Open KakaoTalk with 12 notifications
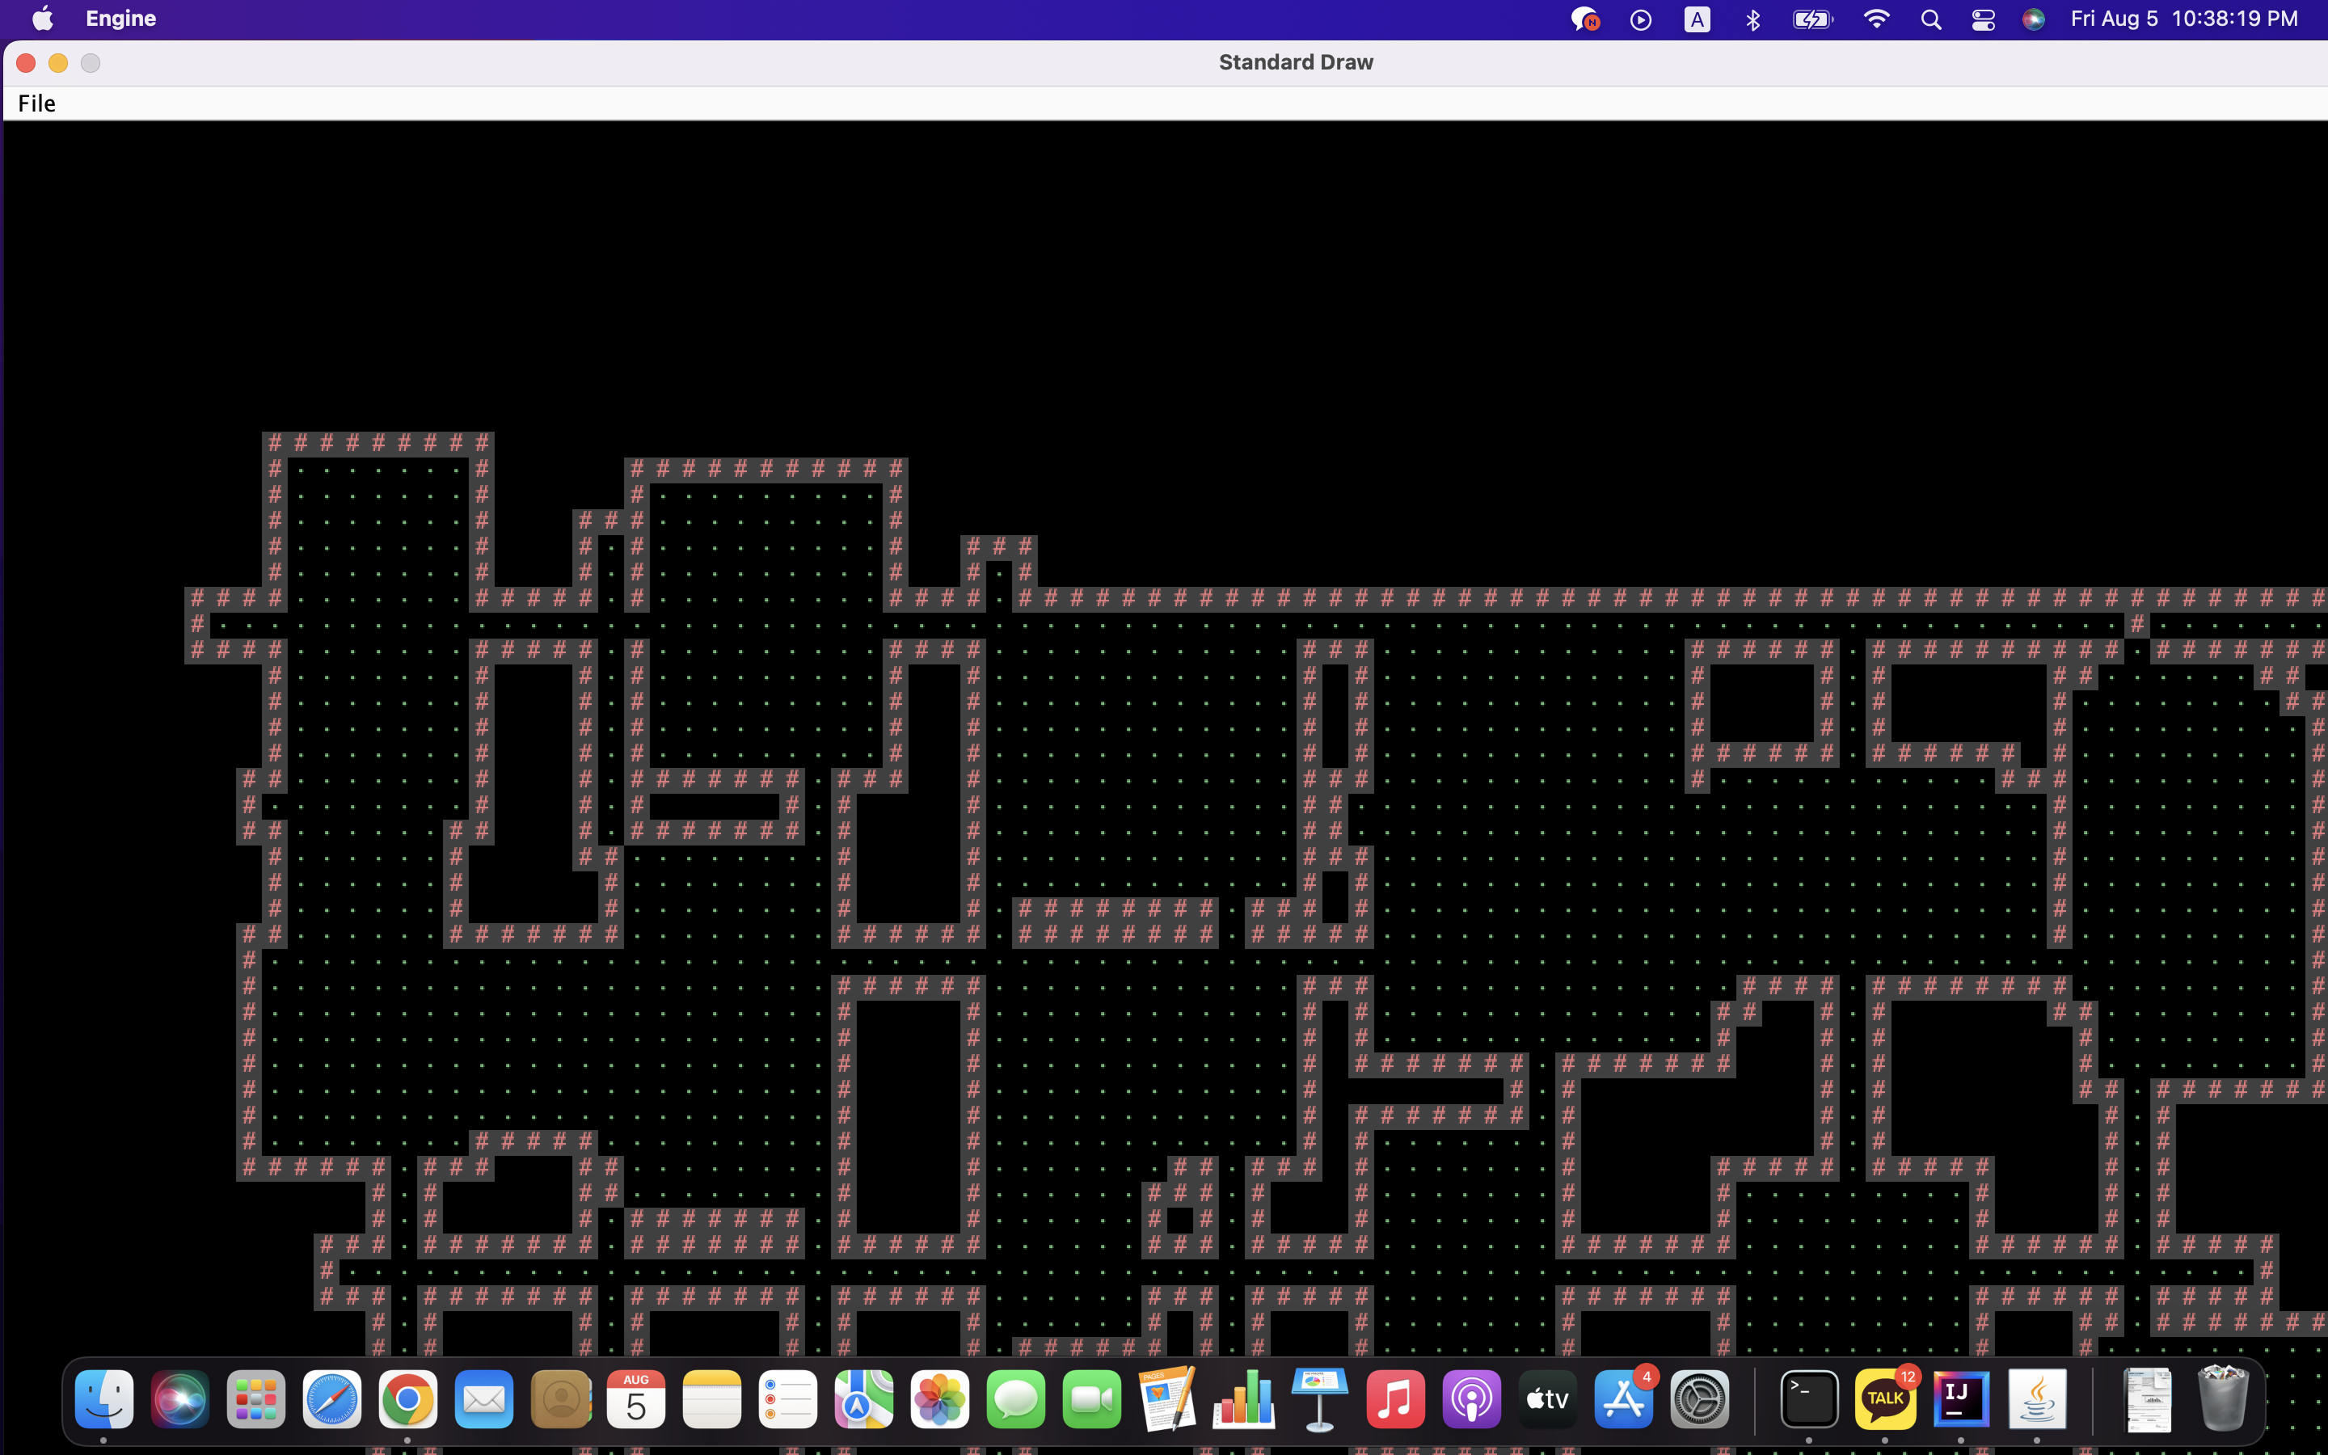Image resolution: width=2328 pixels, height=1455 pixels. pos(1884,1398)
